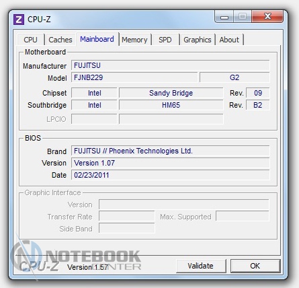Open the About tab

click(x=229, y=40)
